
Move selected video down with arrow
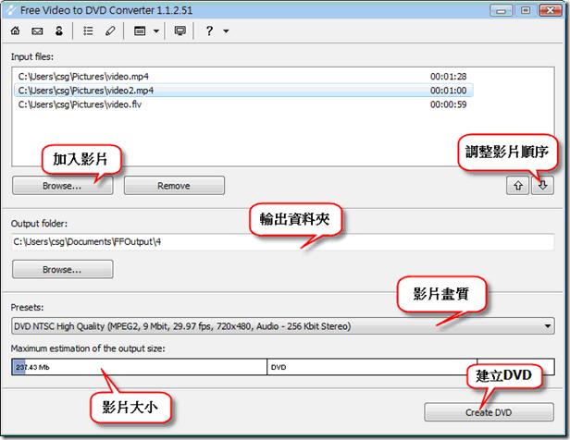pos(543,186)
